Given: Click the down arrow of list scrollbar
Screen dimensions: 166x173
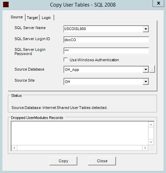Looking at the screenshot, I should click(x=151, y=142).
